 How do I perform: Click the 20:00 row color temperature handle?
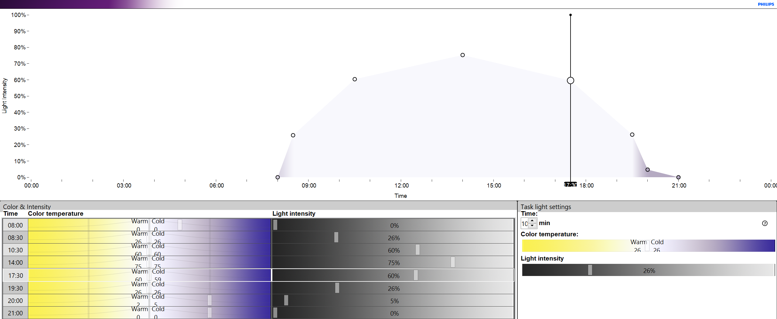pos(210,300)
